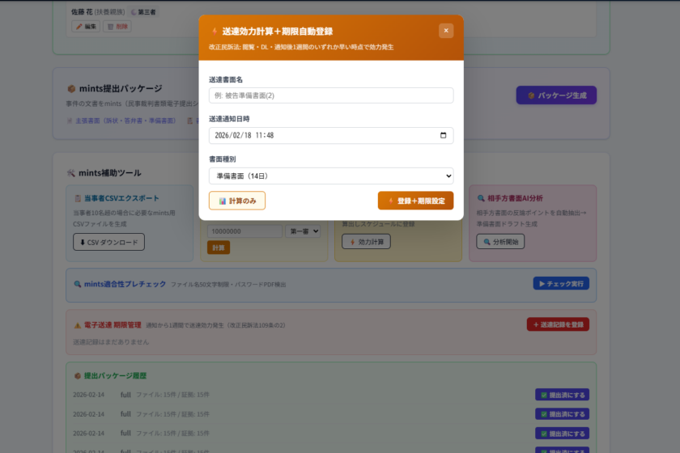Click the 登録＋期限設定 button
The image size is (680, 453).
415,201
